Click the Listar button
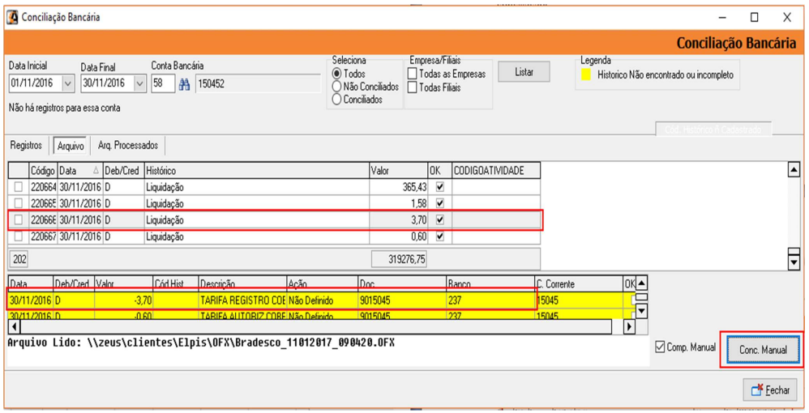This screenshot has width=809, height=413. [x=524, y=72]
